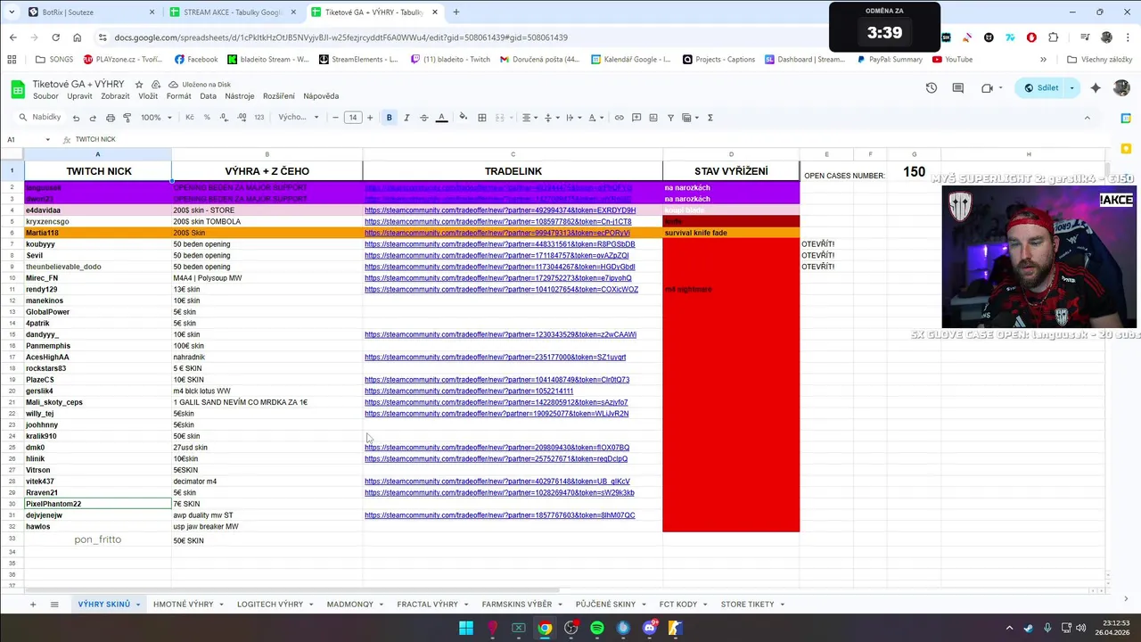Apply currency format with the Kč button
Image resolution: width=1141 pixels, height=642 pixels.
pos(190,118)
